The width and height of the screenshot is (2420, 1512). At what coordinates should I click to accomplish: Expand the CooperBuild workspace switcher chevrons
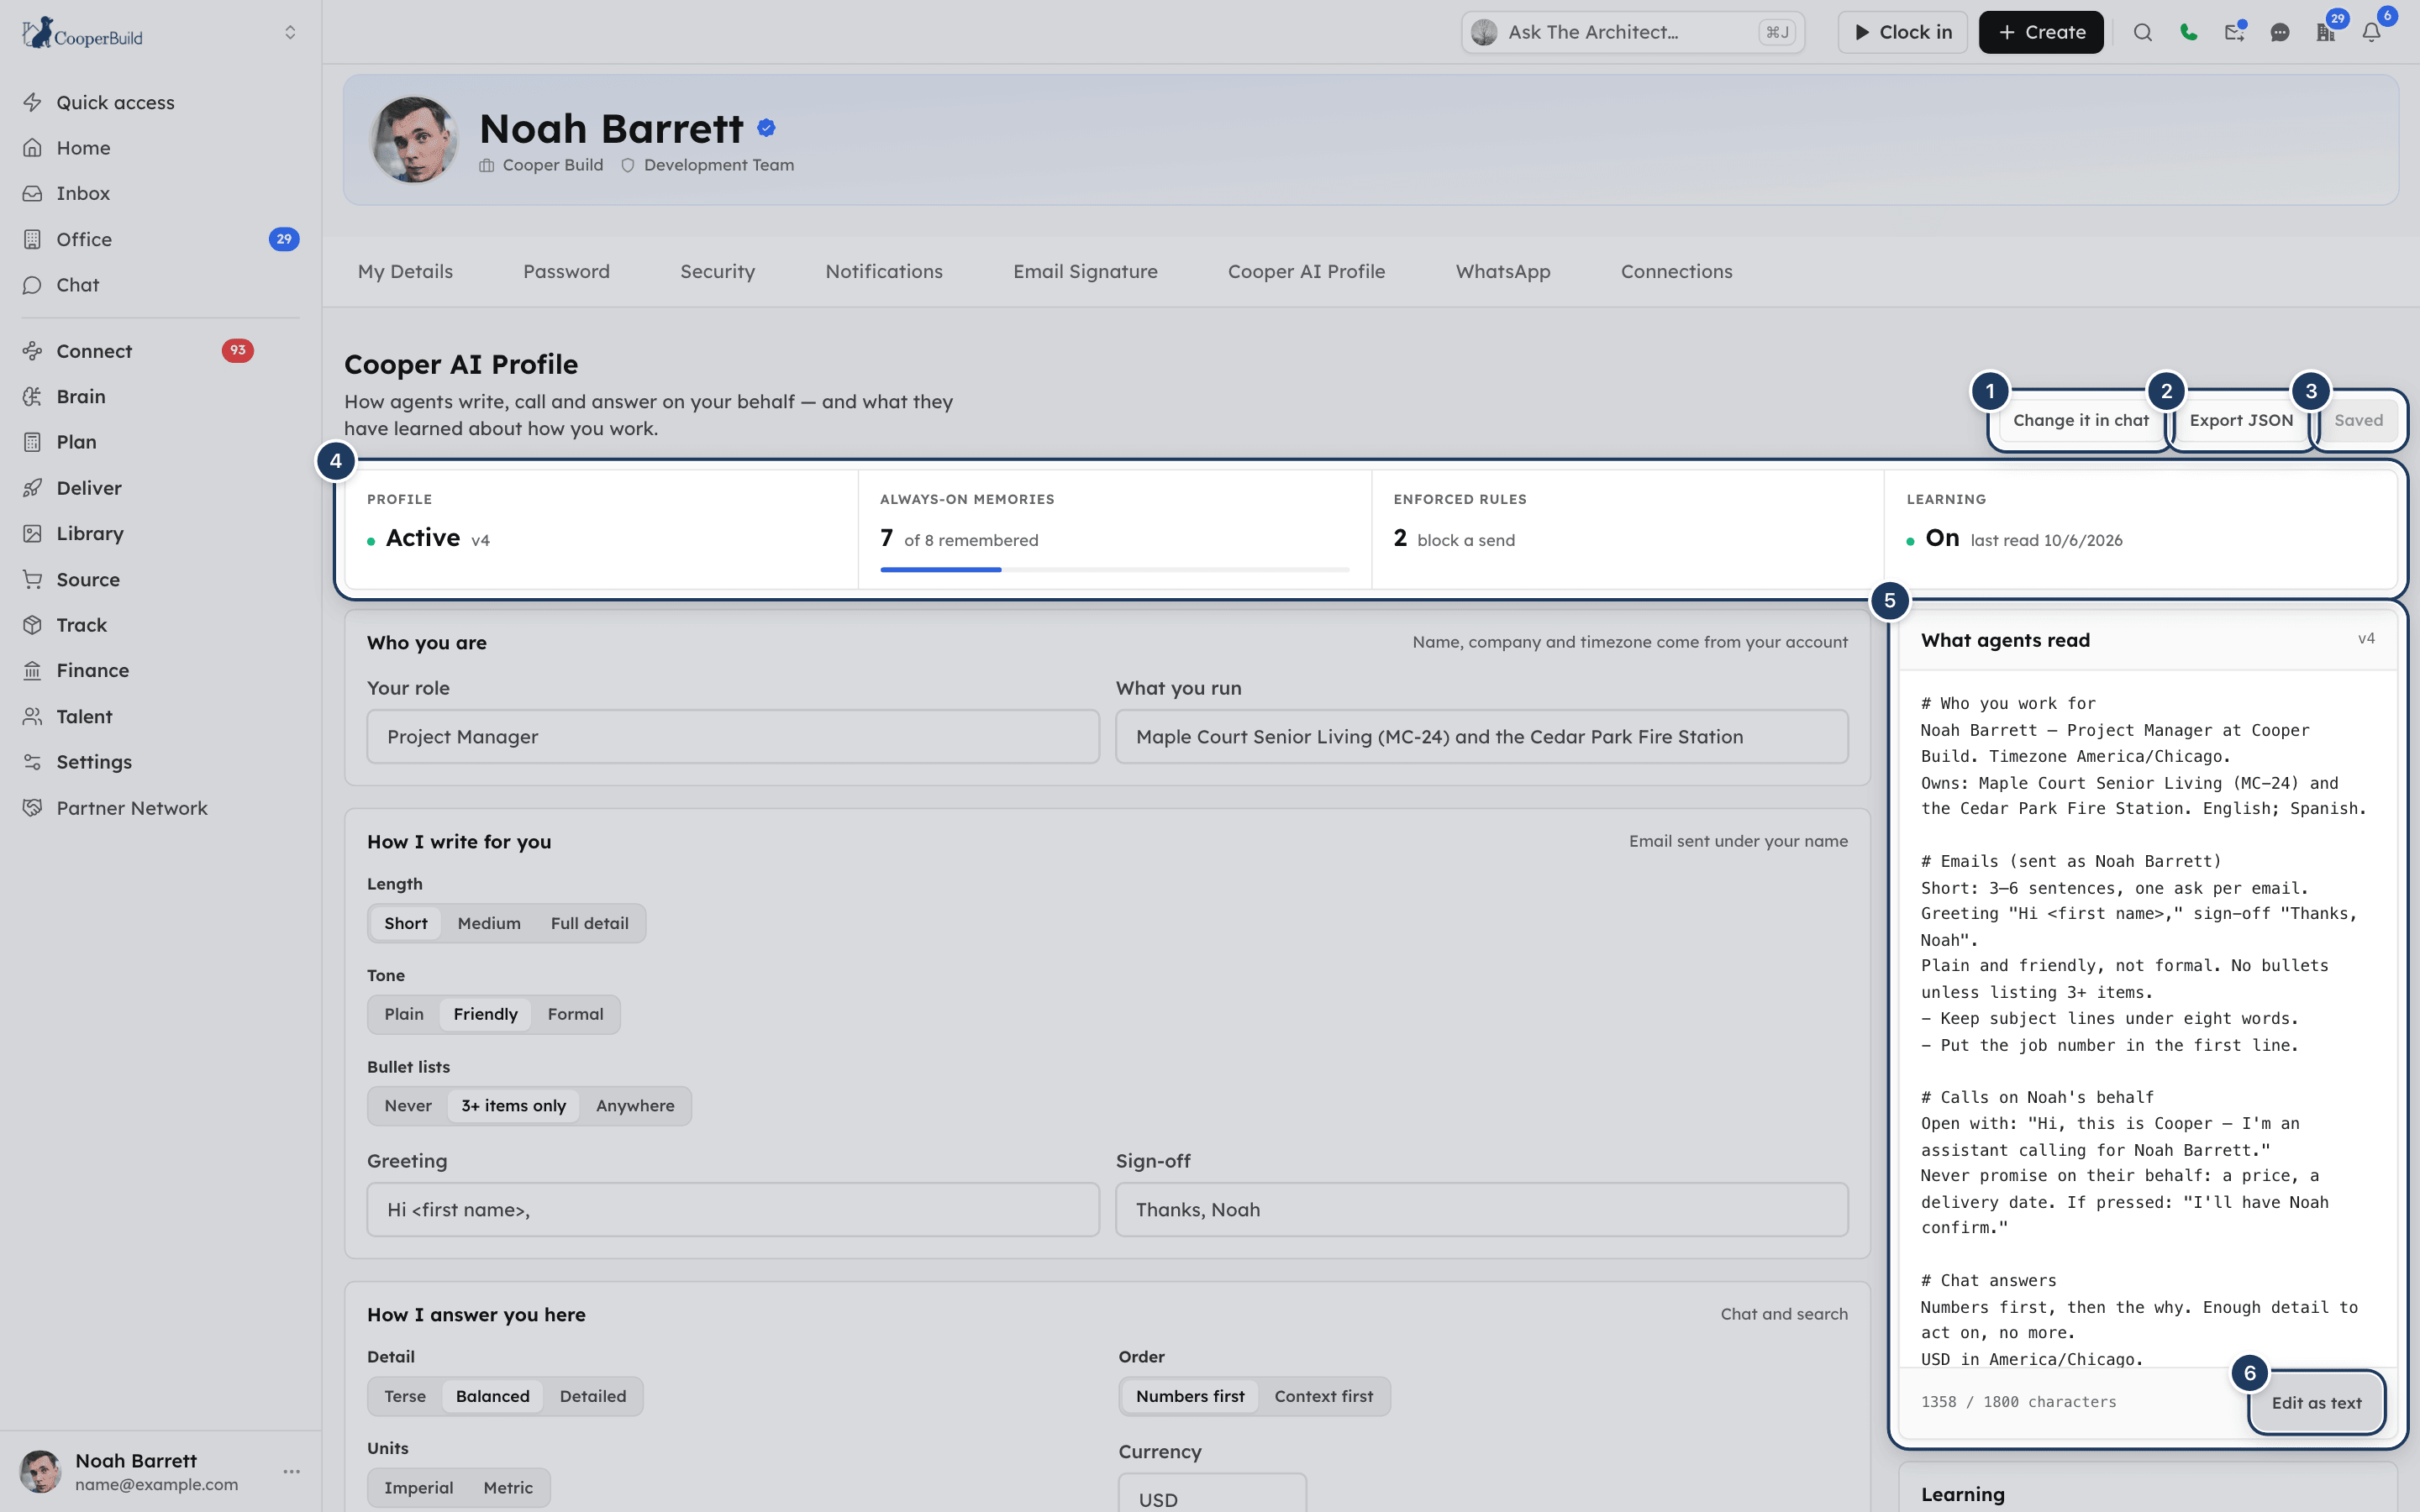click(x=290, y=32)
